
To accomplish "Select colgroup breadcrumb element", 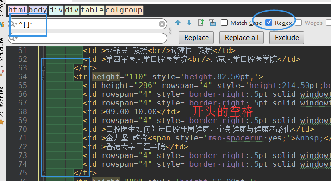I will [124, 10].
